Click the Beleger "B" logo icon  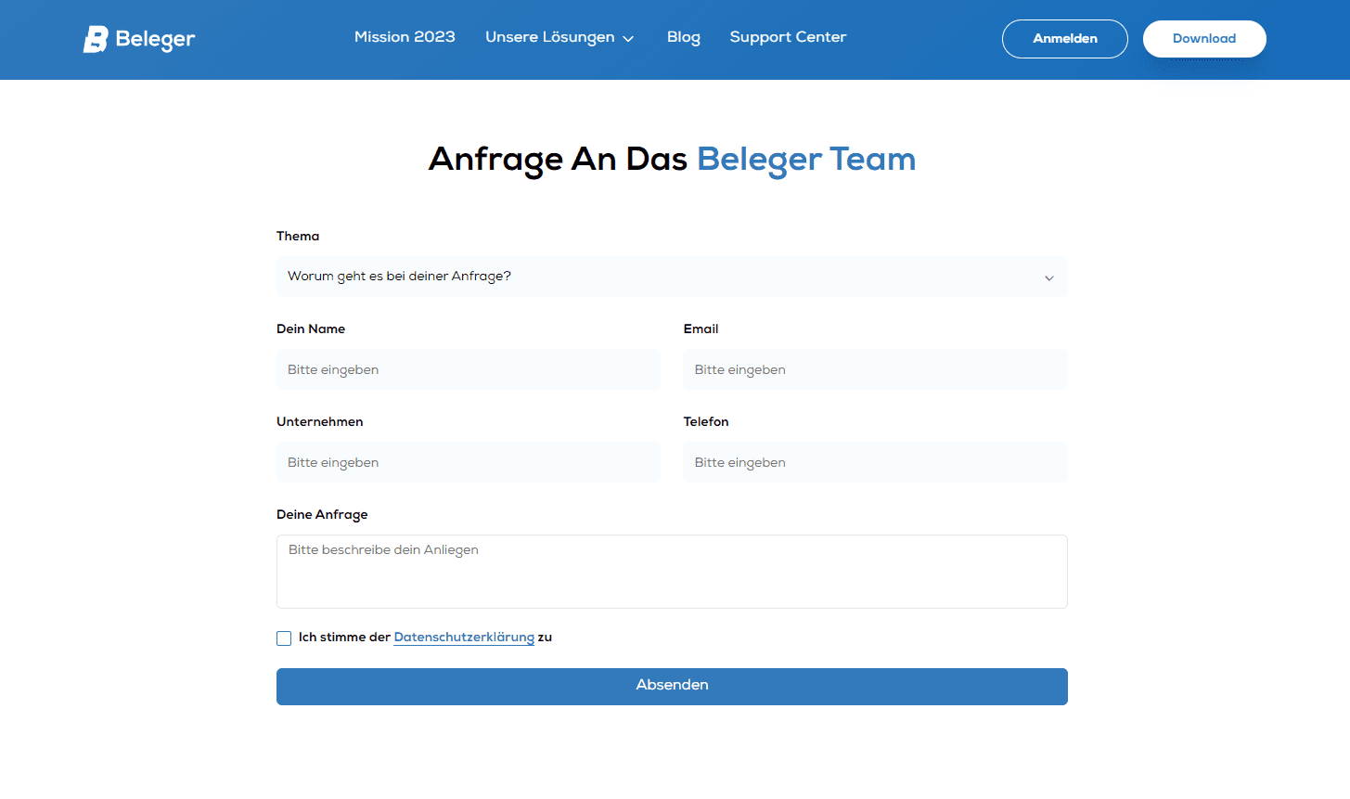(x=96, y=38)
